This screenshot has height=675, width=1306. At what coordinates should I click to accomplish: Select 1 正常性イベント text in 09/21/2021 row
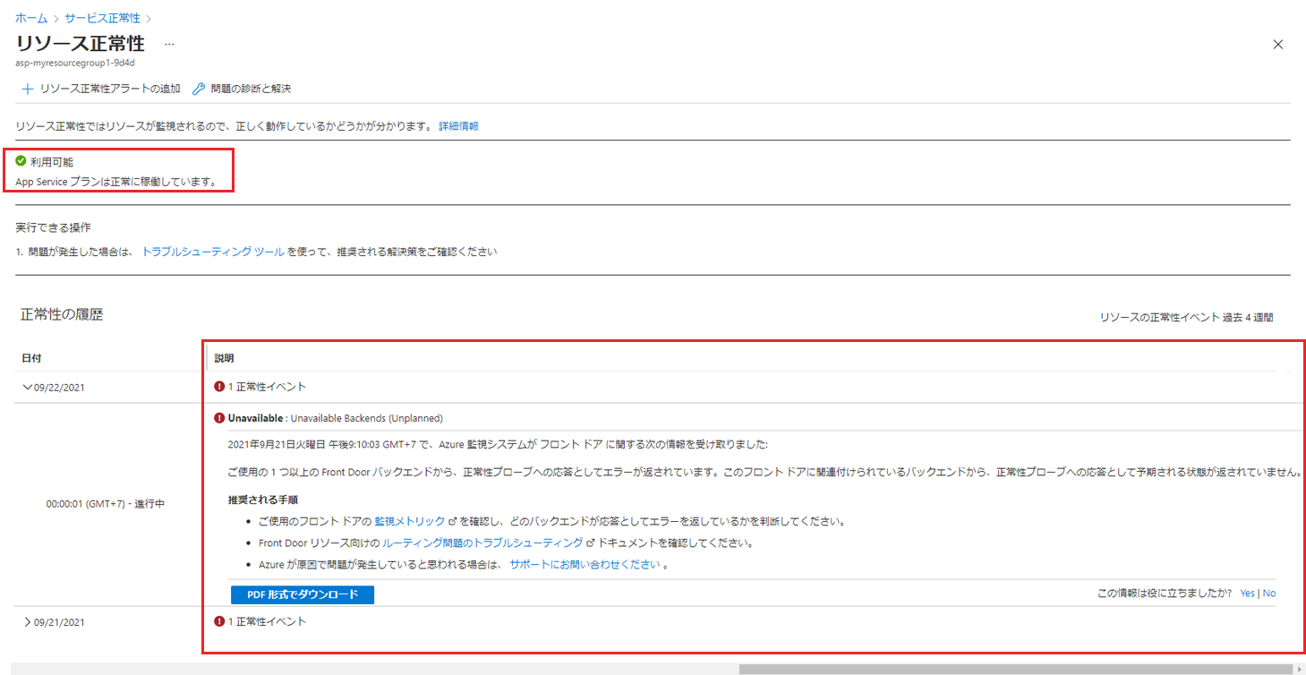[267, 621]
